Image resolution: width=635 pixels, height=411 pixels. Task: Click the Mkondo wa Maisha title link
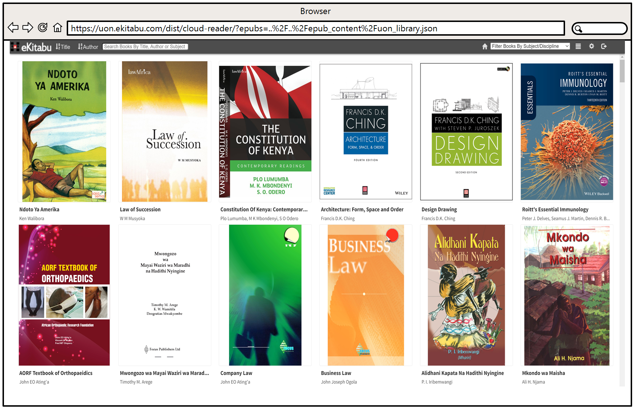point(543,373)
